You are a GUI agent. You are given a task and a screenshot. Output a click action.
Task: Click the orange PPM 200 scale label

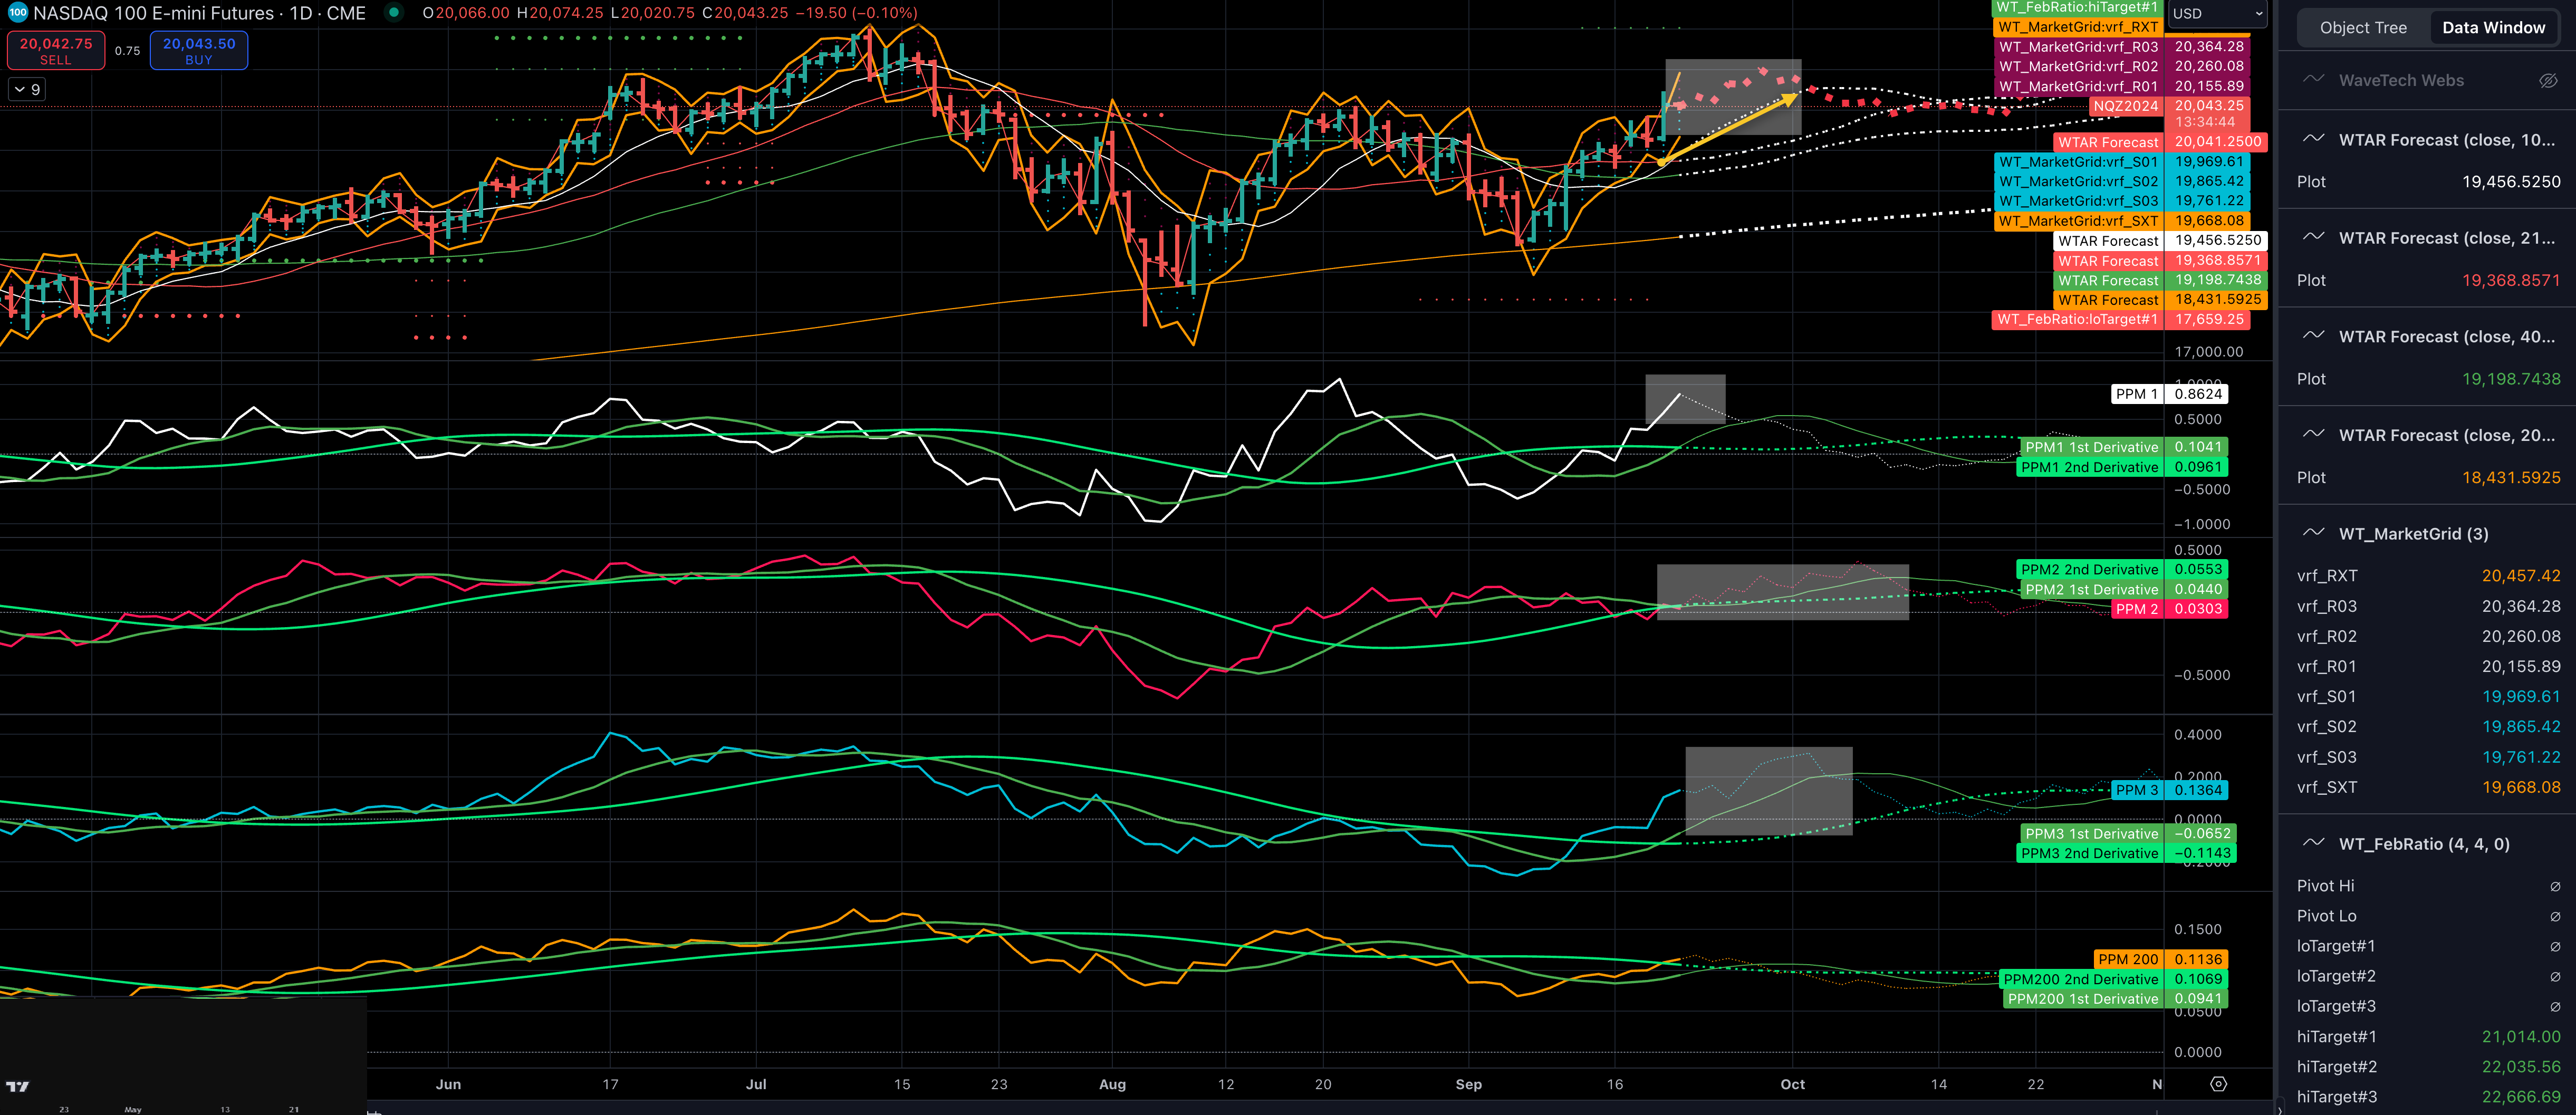2129,959
